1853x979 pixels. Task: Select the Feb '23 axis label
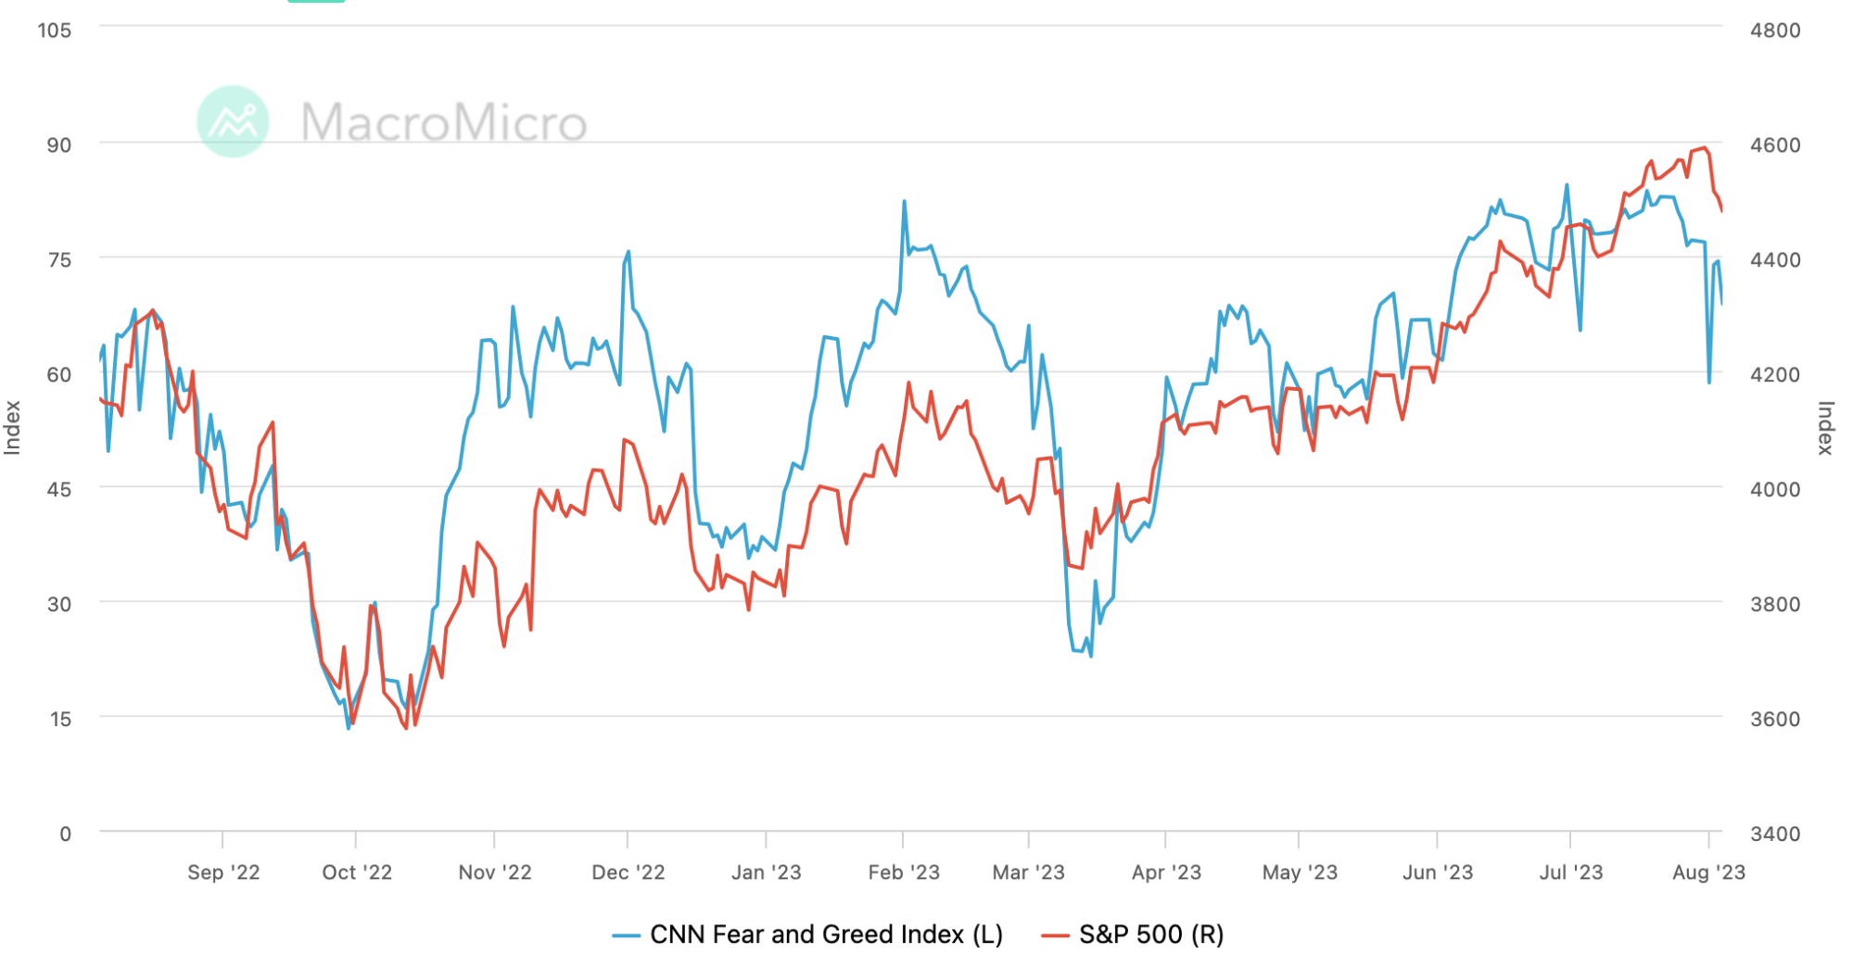[x=904, y=872]
